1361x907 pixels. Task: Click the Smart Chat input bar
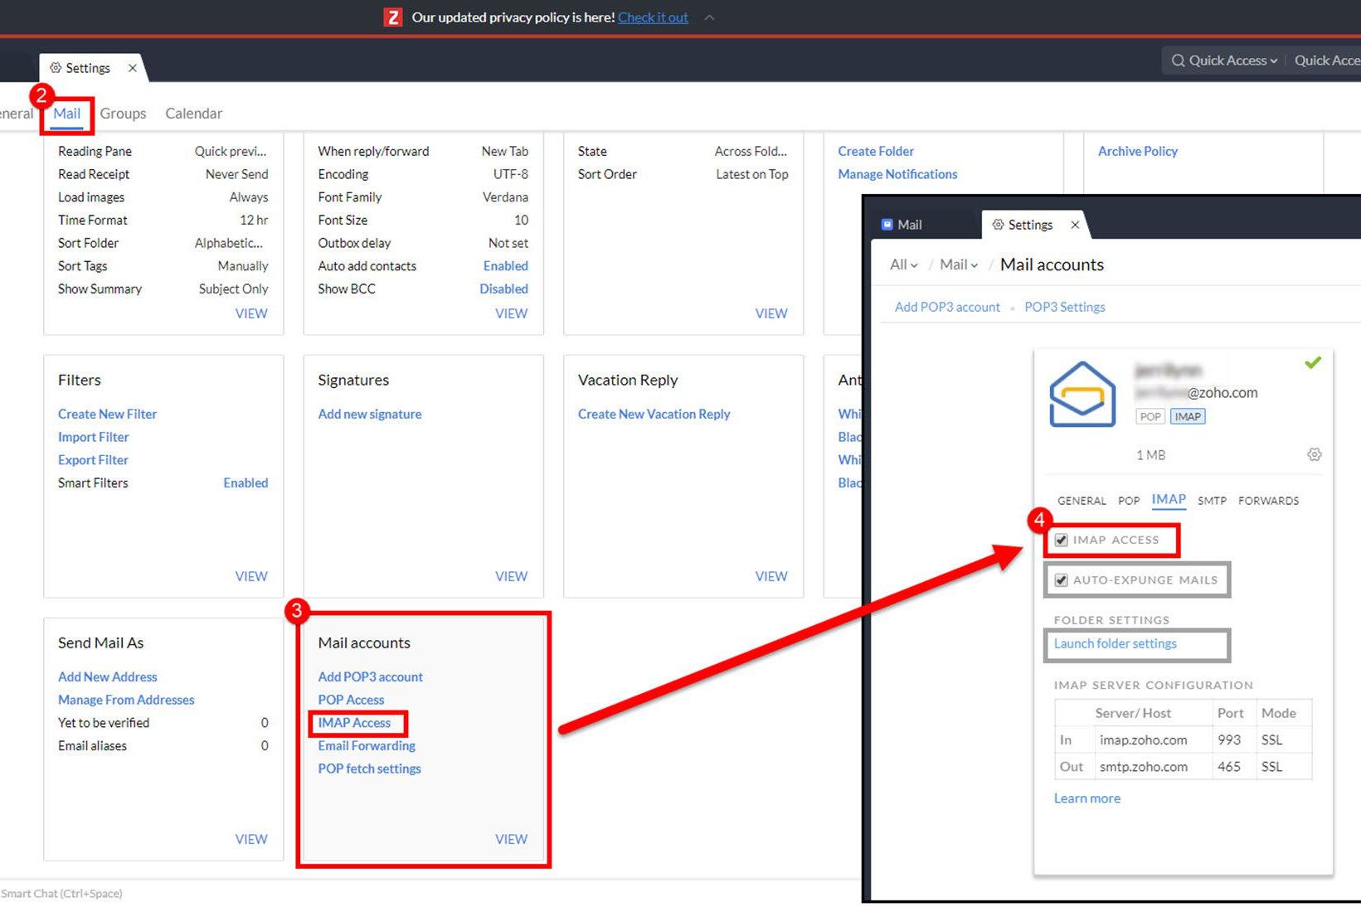pyautogui.click(x=61, y=894)
